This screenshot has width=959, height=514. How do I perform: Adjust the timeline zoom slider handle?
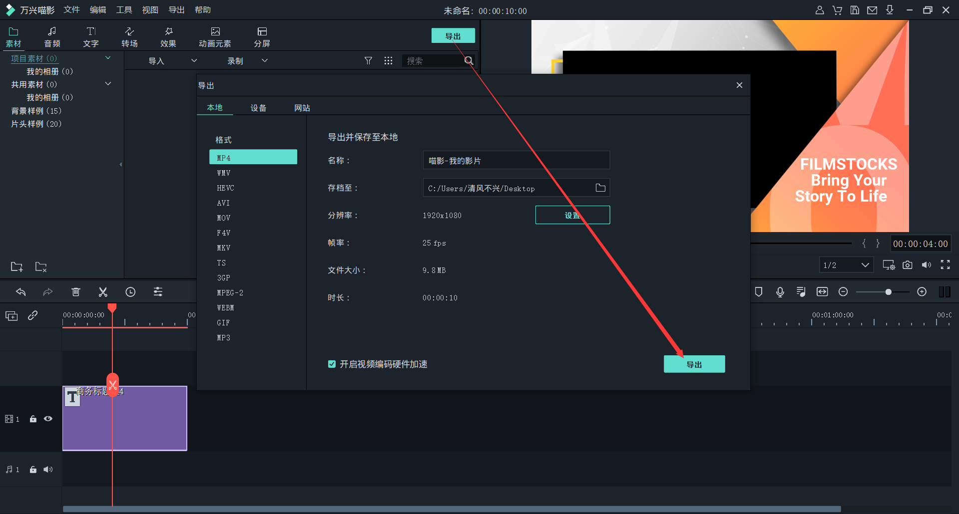click(888, 292)
